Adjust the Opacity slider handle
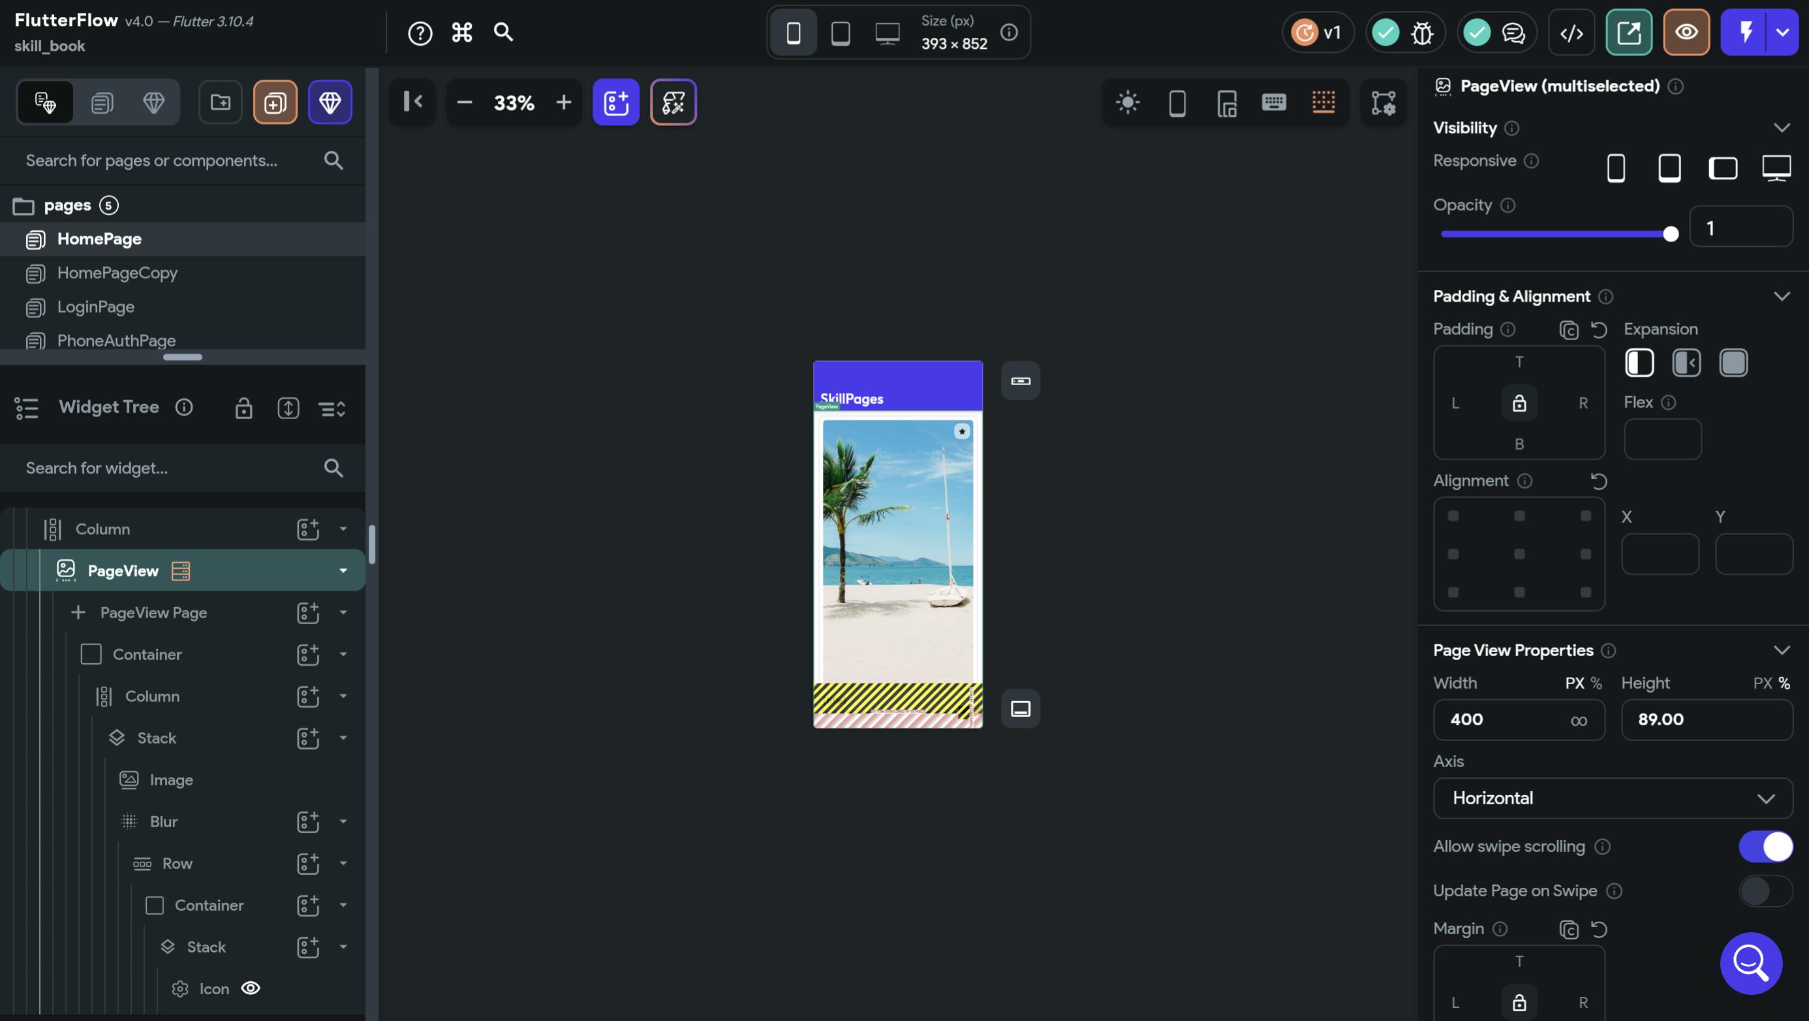Viewport: 1809px width, 1021px height. (x=1671, y=234)
